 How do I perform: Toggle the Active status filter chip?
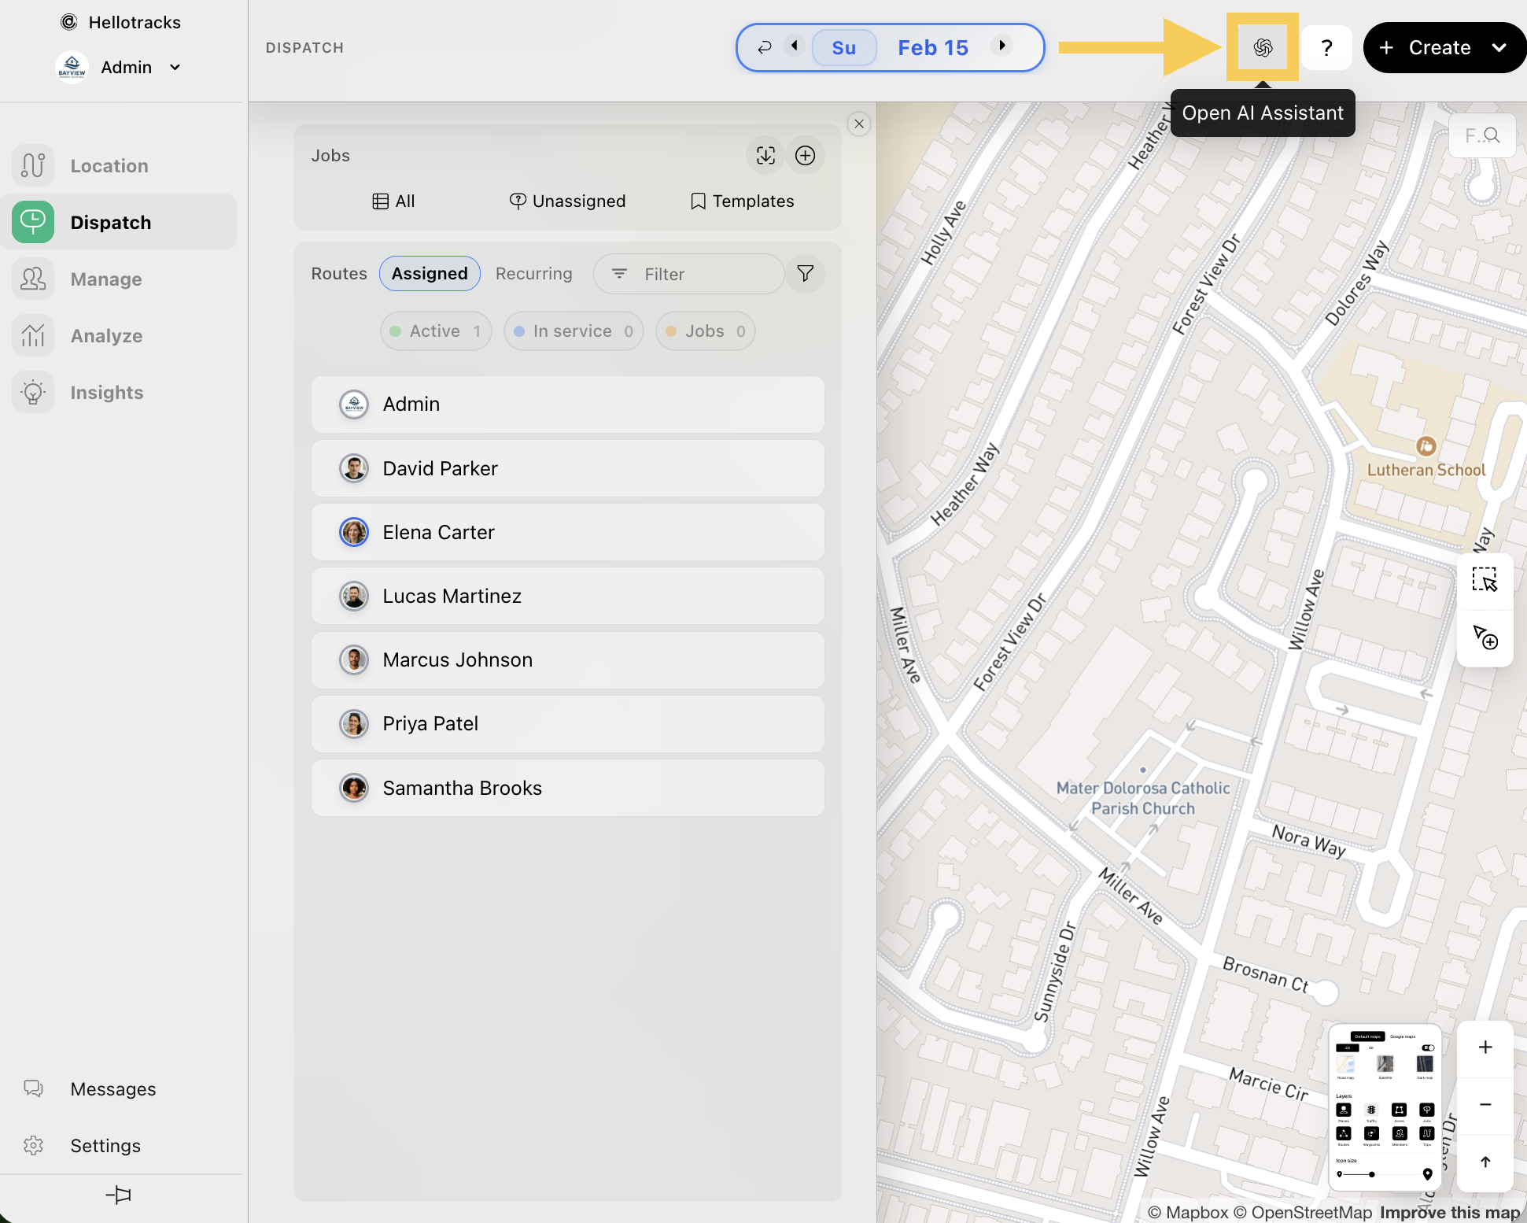click(x=436, y=331)
